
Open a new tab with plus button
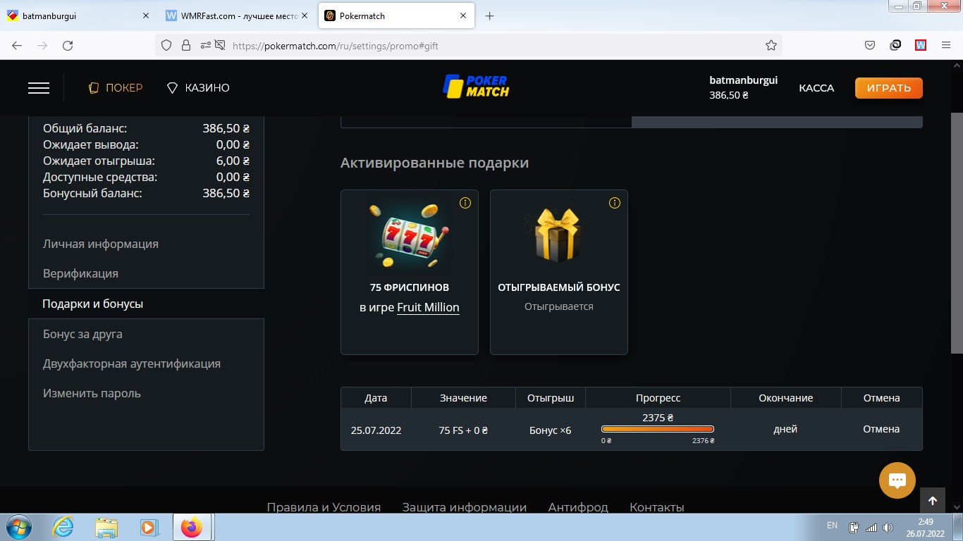pyautogui.click(x=490, y=15)
